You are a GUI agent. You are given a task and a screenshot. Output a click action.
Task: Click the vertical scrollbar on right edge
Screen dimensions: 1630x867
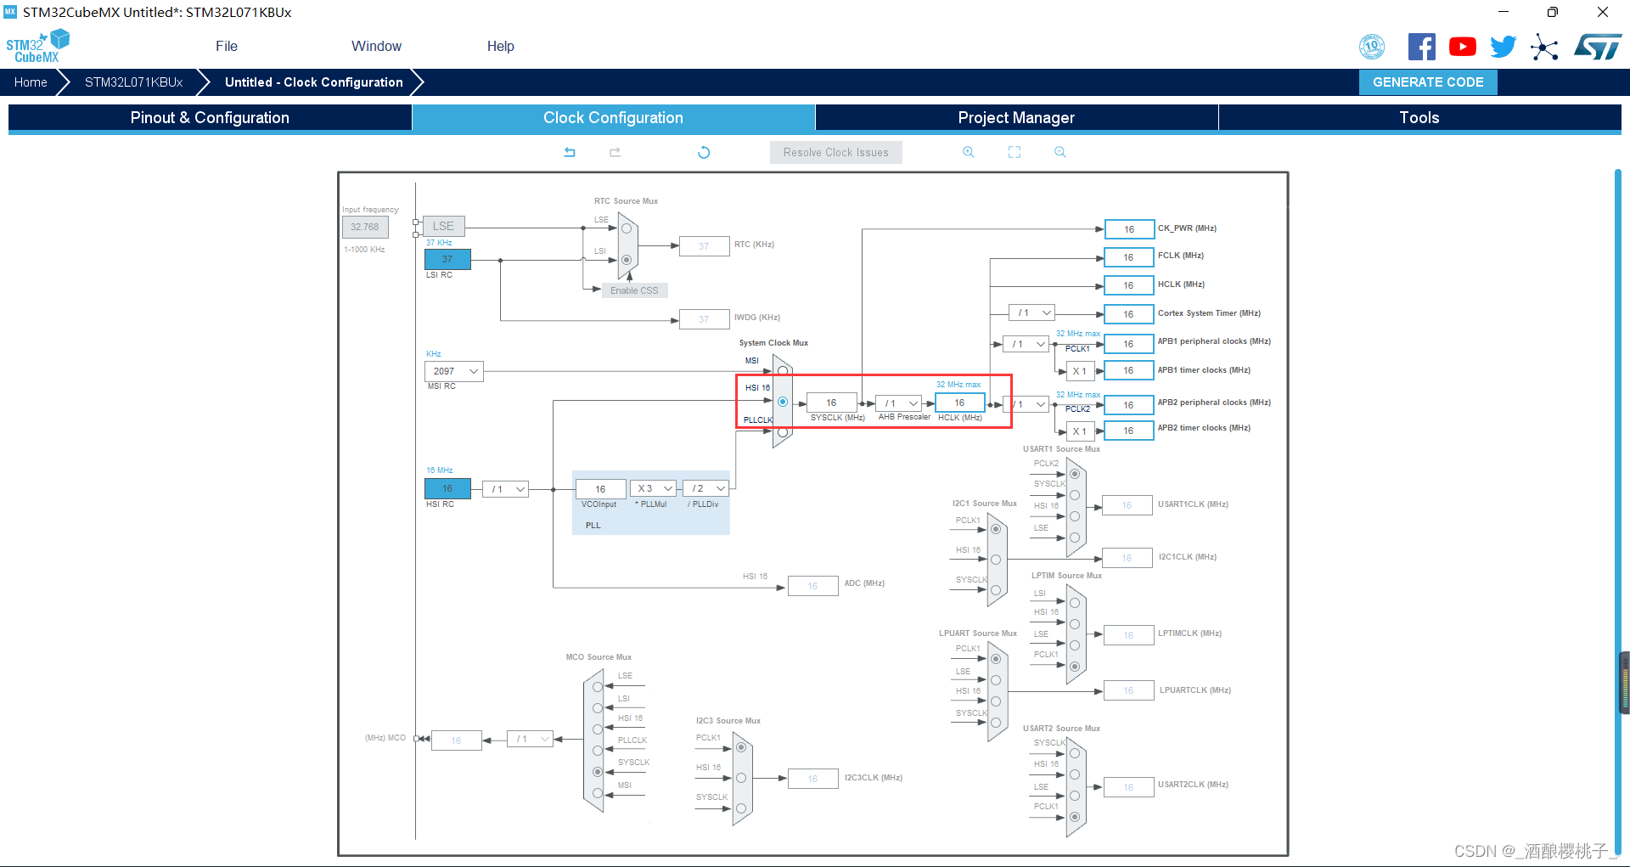pyautogui.click(x=1618, y=510)
